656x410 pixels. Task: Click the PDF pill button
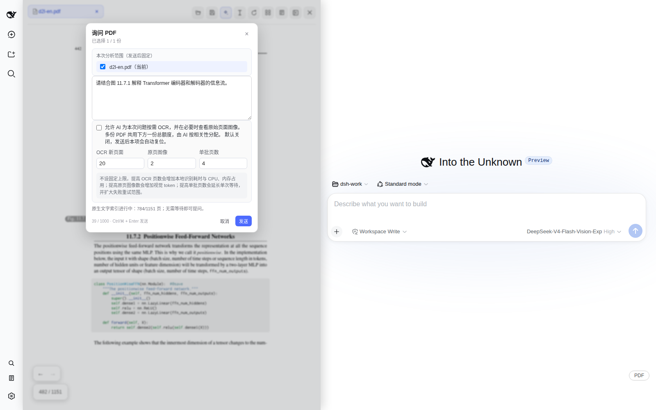pyautogui.click(x=639, y=376)
